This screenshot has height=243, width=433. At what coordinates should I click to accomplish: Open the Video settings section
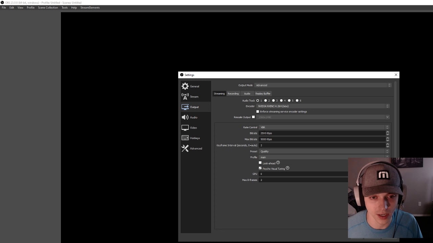tap(196, 128)
